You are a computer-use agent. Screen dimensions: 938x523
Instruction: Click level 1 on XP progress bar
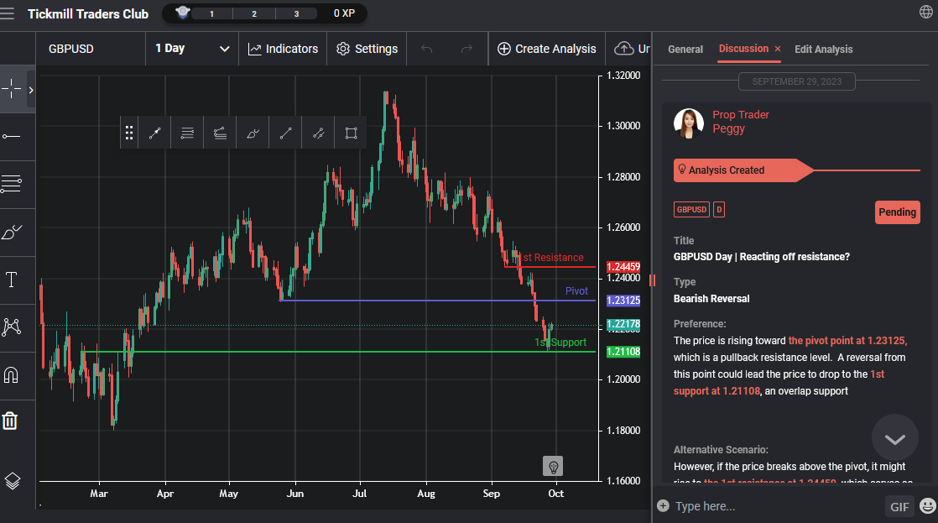[x=211, y=13]
